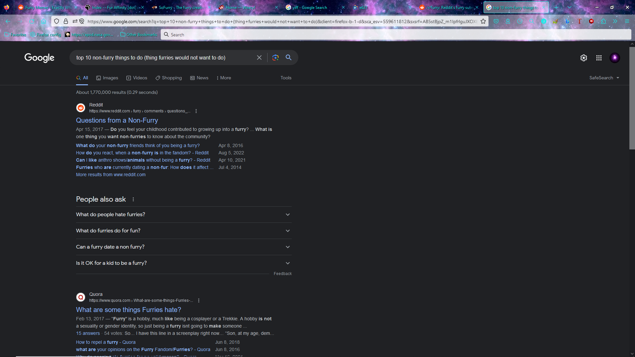Open 'Questions from a Non-Furry' result
The width and height of the screenshot is (635, 357).
tap(117, 120)
